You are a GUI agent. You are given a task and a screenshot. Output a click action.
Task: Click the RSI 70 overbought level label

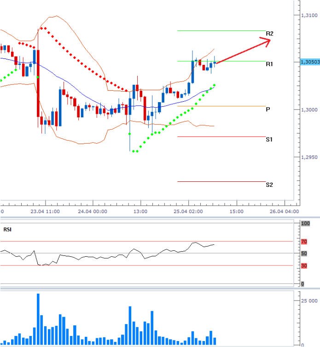tap(304, 242)
